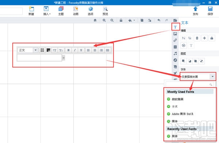The height and width of the screenshot is (143, 219).
Task: Go to home view with house icon
Action: click(x=95, y=20)
